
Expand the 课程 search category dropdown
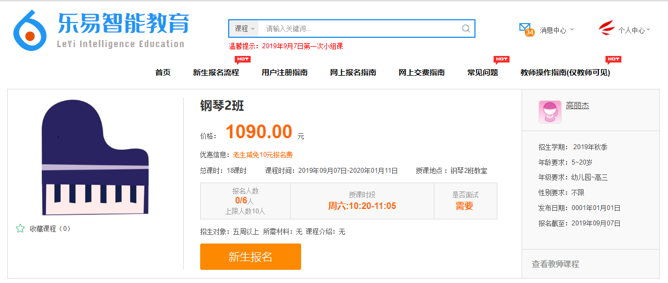pyautogui.click(x=244, y=29)
